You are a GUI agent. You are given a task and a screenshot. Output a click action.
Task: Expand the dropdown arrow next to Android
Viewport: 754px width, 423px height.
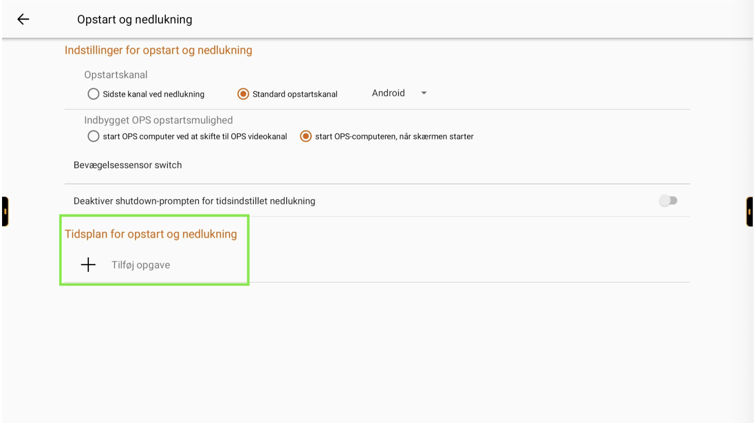click(x=424, y=93)
